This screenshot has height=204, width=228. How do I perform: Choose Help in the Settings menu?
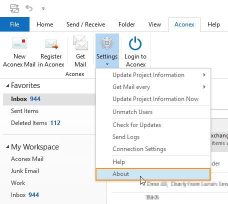point(153,162)
